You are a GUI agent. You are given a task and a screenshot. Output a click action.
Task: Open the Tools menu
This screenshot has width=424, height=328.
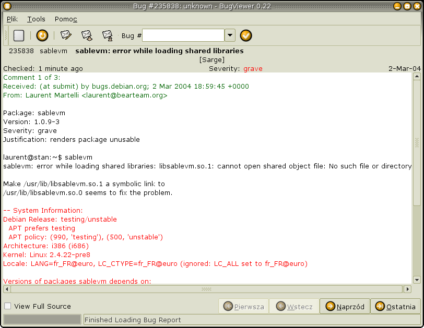click(x=36, y=19)
